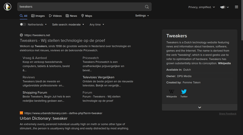Click the chevron next to megaphone
The height and width of the screenshot is (135, 243).
(228, 7)
